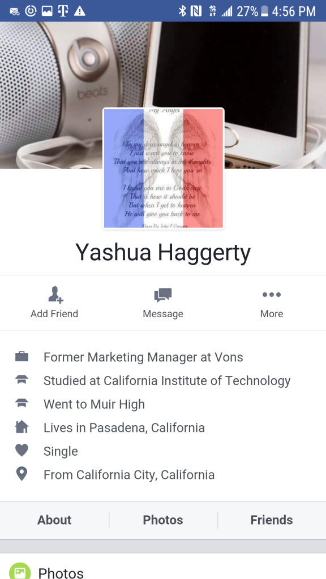Tap the Add Friend icon
The image size is (326, 579).
55,294
